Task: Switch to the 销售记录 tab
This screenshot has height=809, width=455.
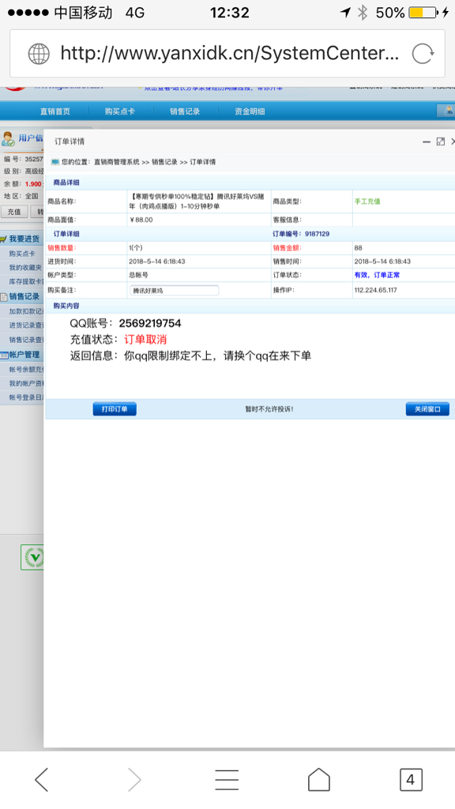Action: (185, 111)
